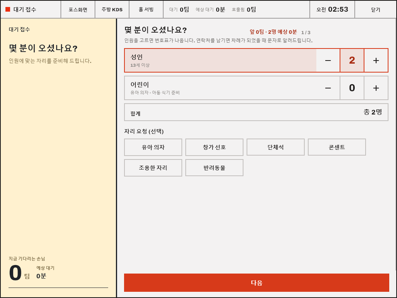Image resolution: width=397 pixels, height=298 pixels.
Task: Open the 포스화면 tab
Action: coord(78,10)
